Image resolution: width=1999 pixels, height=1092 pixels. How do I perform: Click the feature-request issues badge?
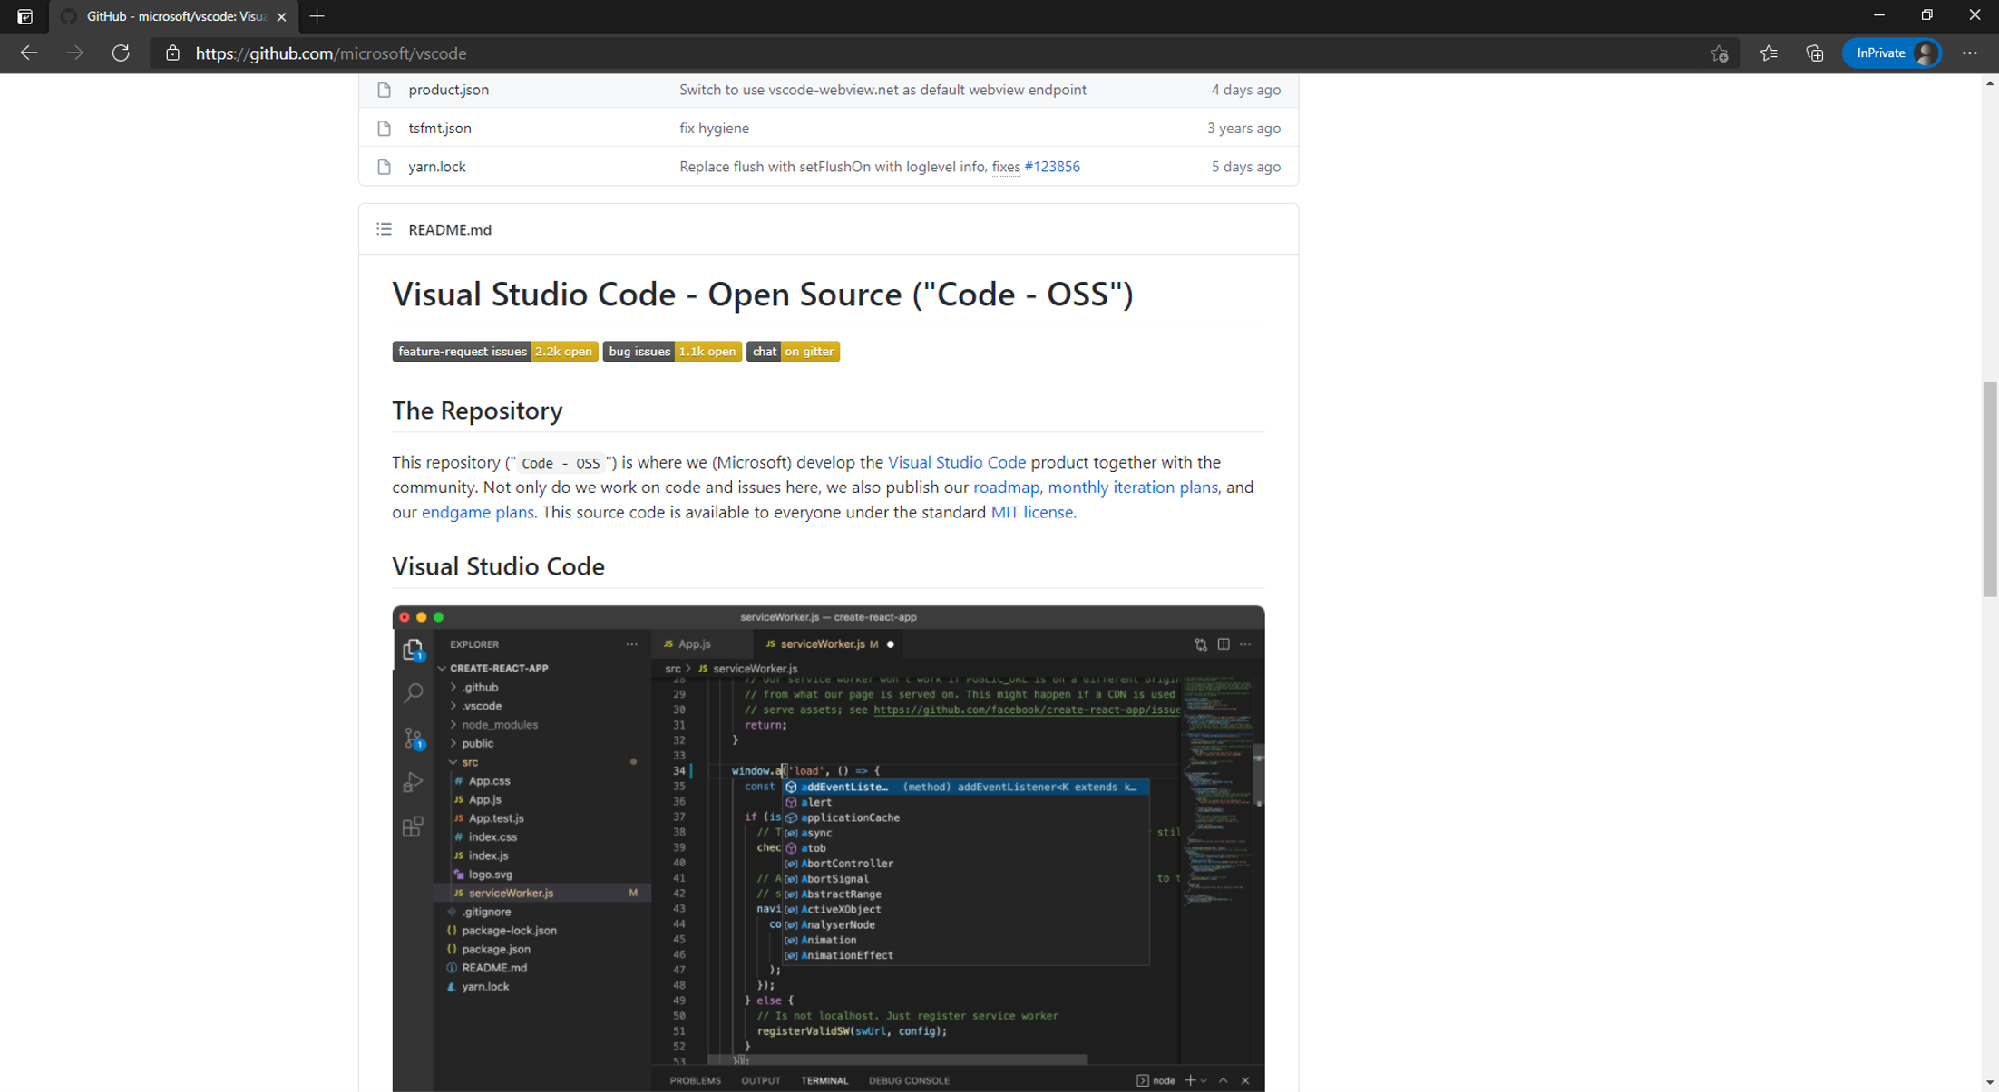pyautogui.click(x=494, y=352)
